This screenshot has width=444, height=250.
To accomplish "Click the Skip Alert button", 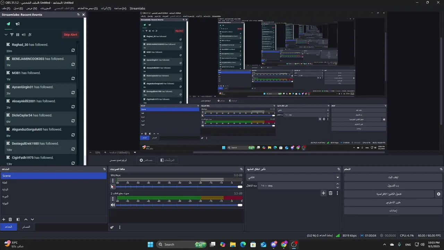I will tap(70, 35).
